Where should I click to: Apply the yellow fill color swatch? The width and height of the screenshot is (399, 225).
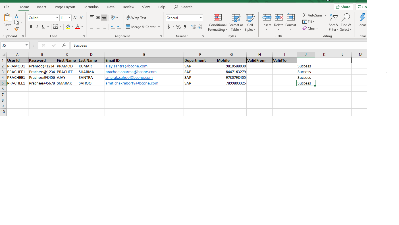[68, 27]
